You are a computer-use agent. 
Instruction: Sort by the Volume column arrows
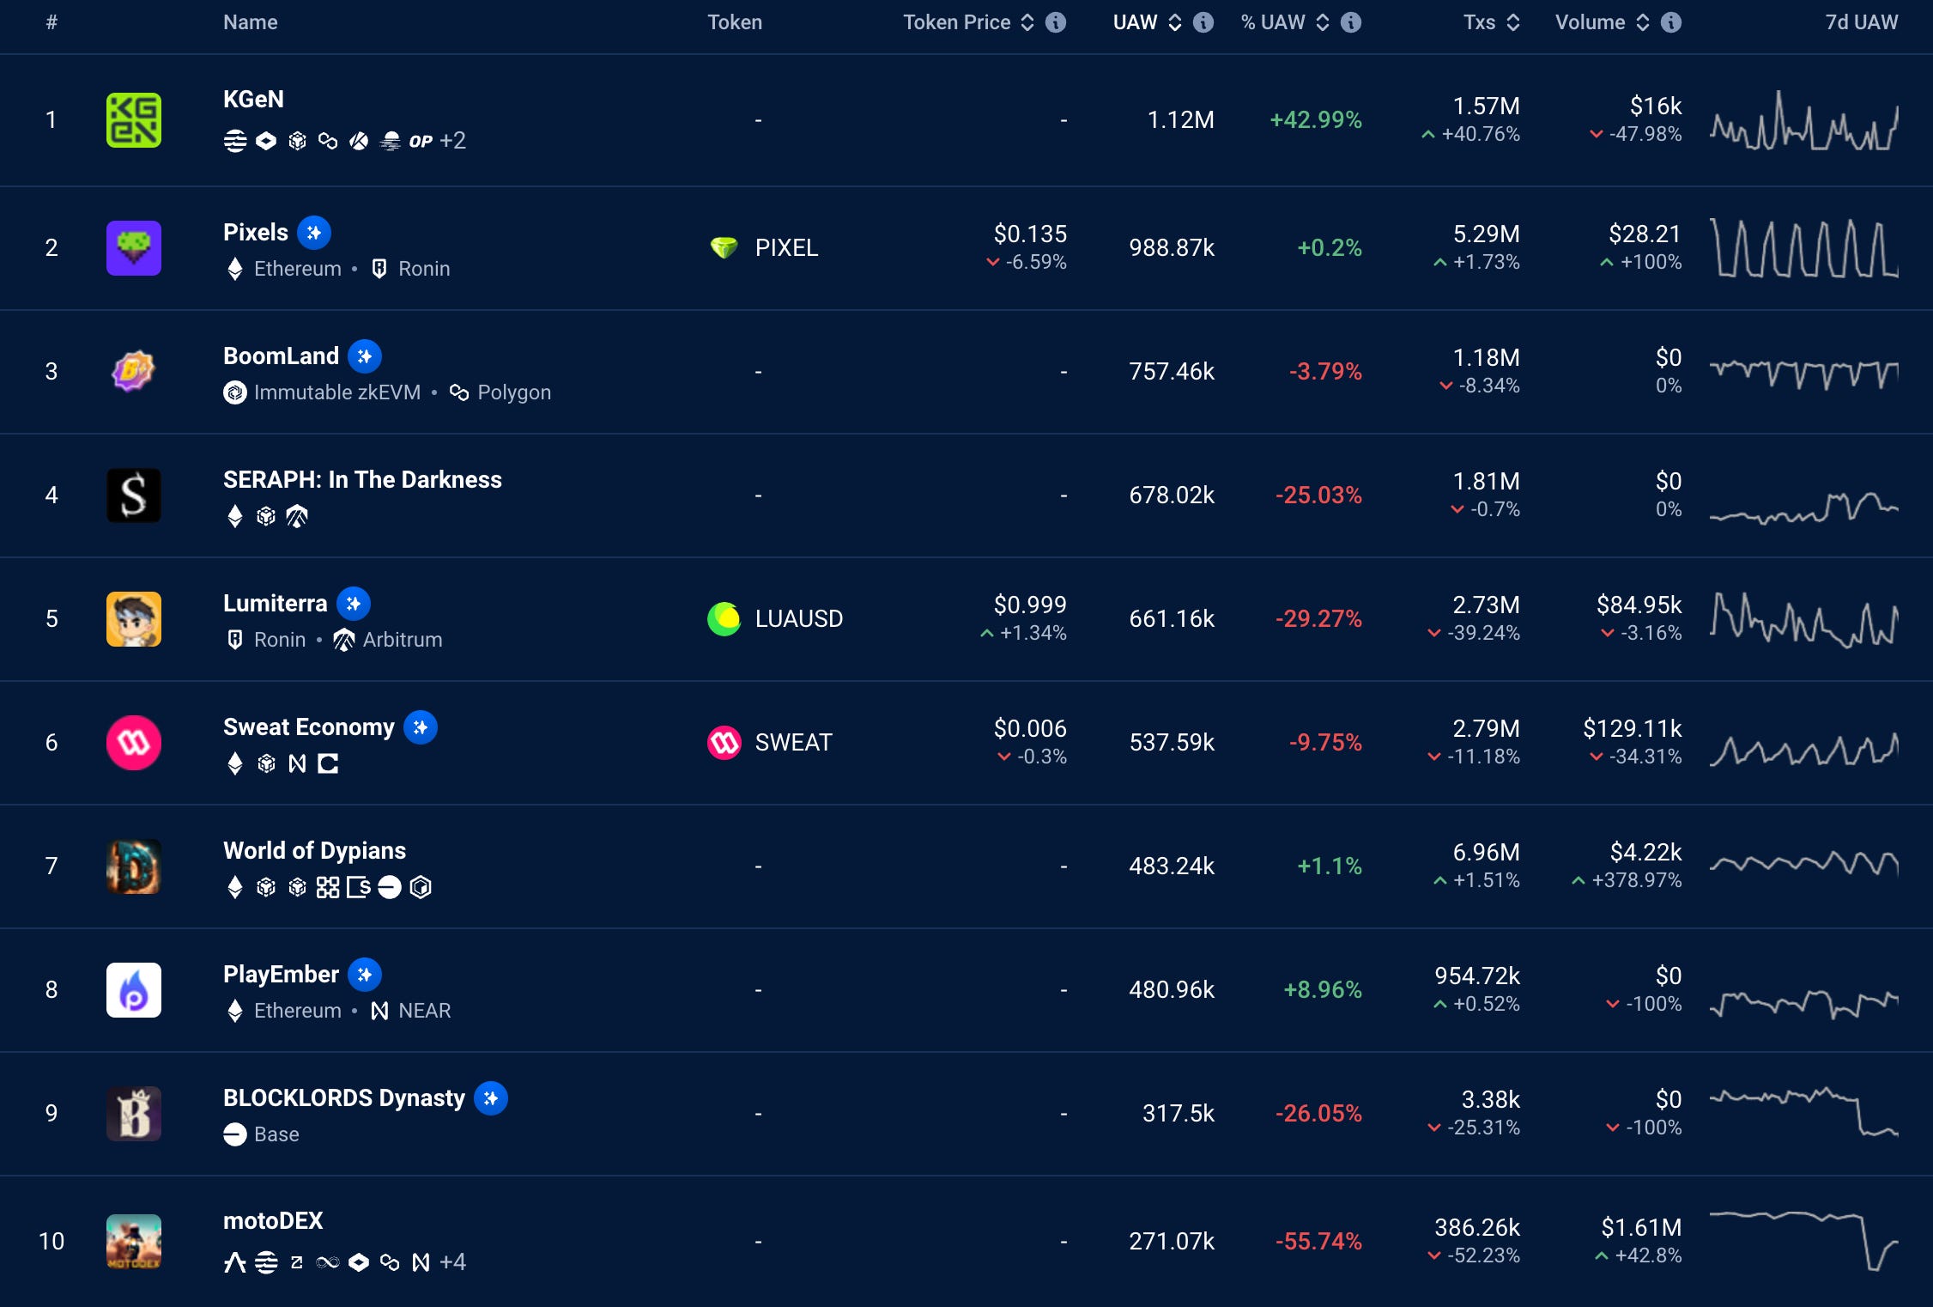click(1642, 22)
